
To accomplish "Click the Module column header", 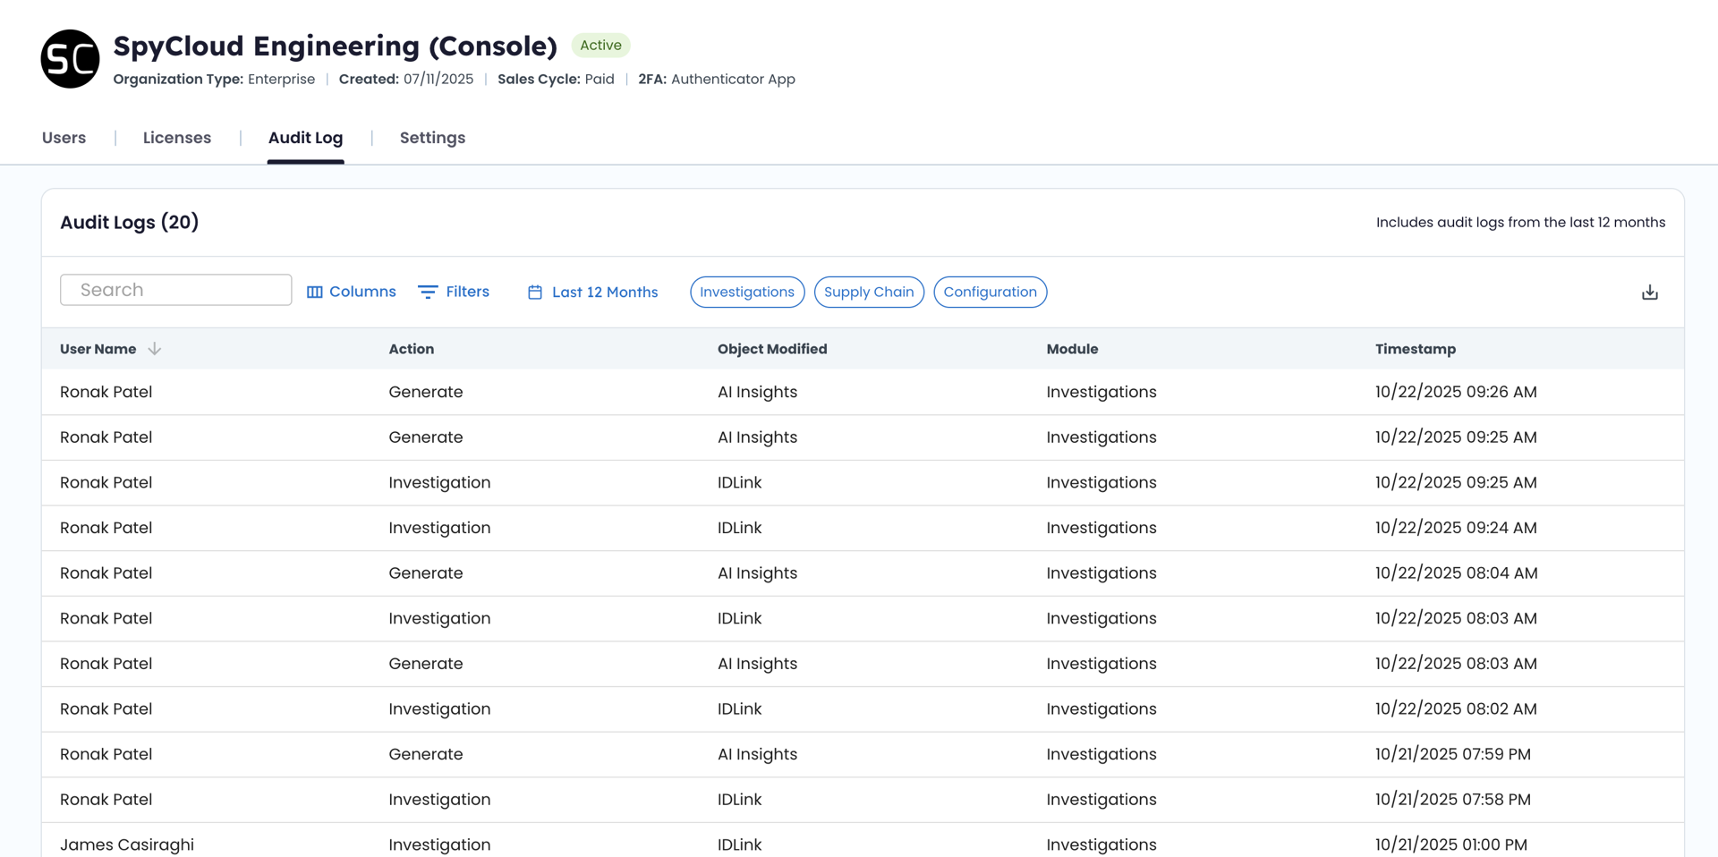I will click(1072, 349).
